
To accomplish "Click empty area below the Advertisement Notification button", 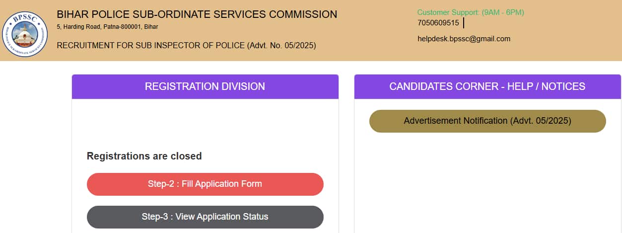I will click(x=487, y=179).
